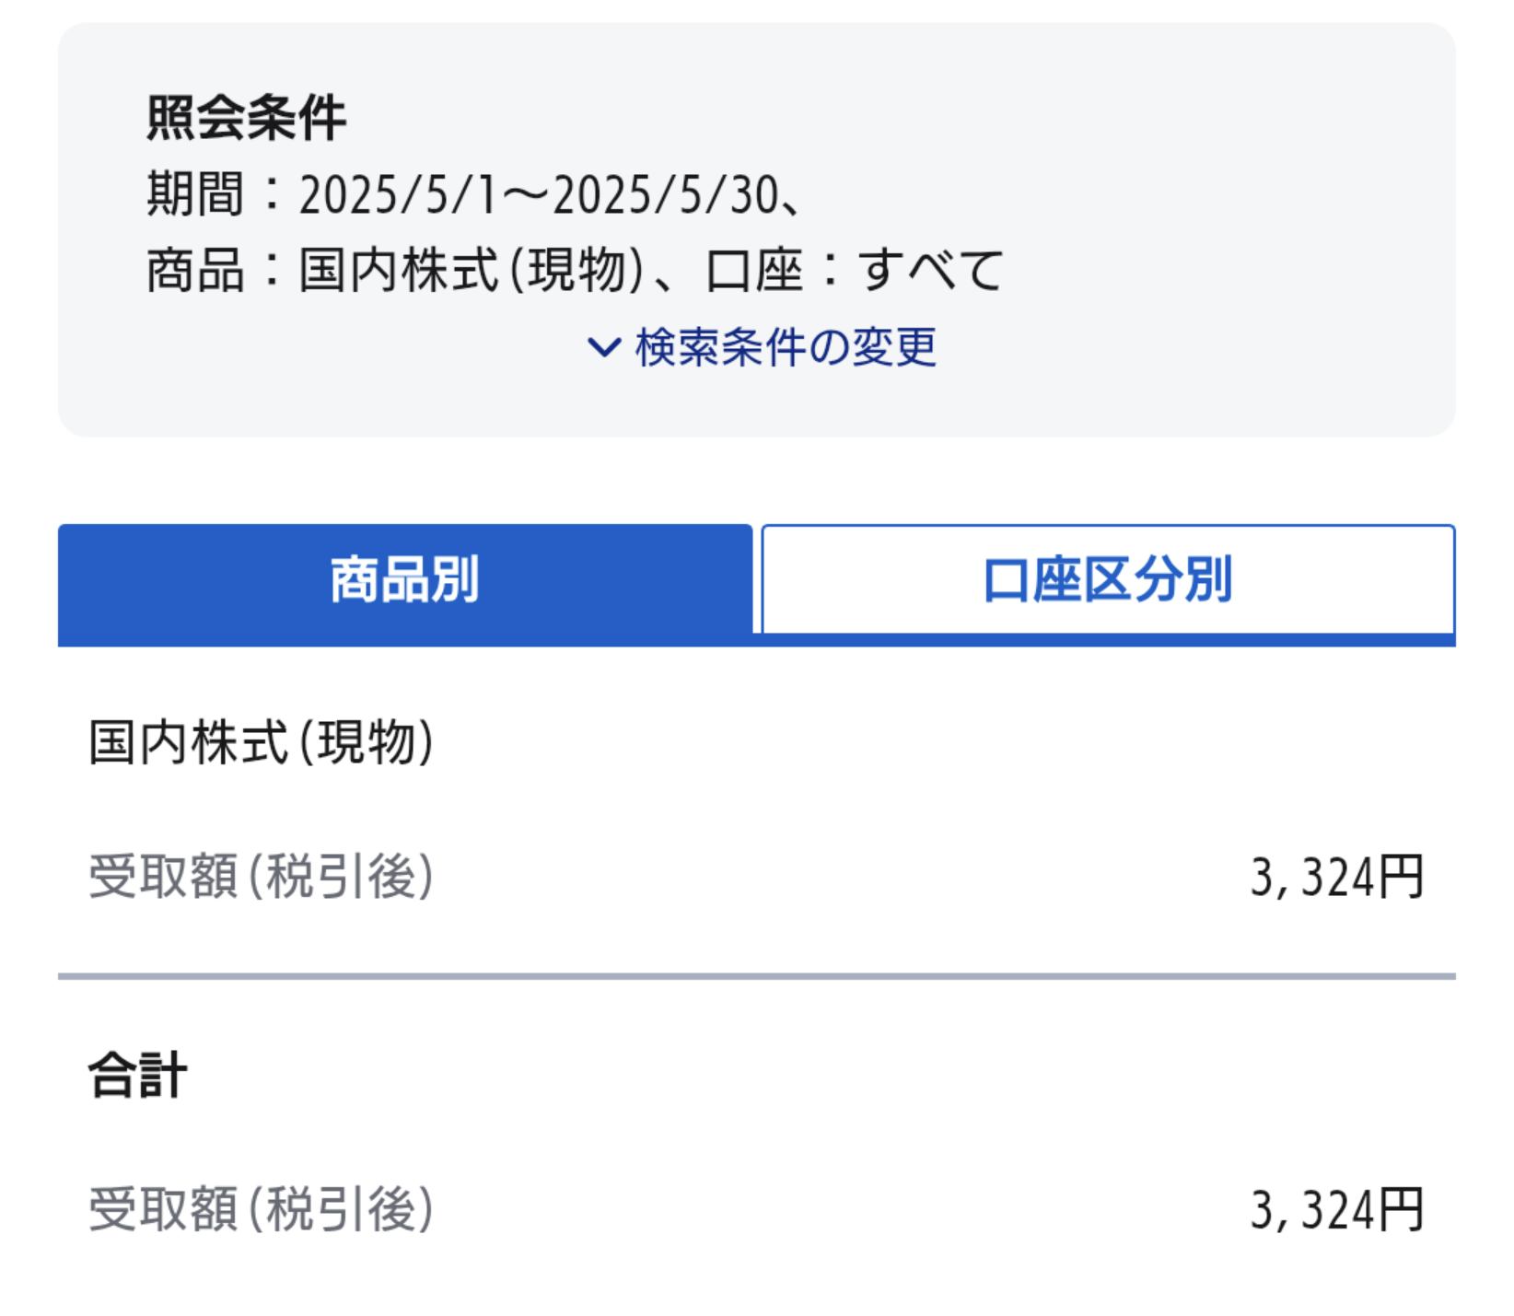Click the blue underline beneath the tabs
This screenshot has height=1316, width=1514.
pyautogui.click(x=757, y=640)
